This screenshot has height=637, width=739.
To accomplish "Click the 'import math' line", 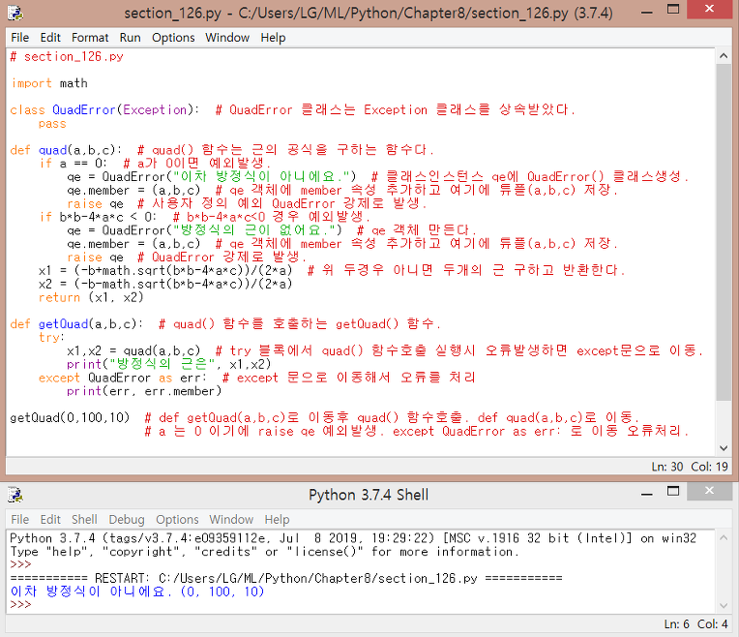I will [x=49, y=83].
